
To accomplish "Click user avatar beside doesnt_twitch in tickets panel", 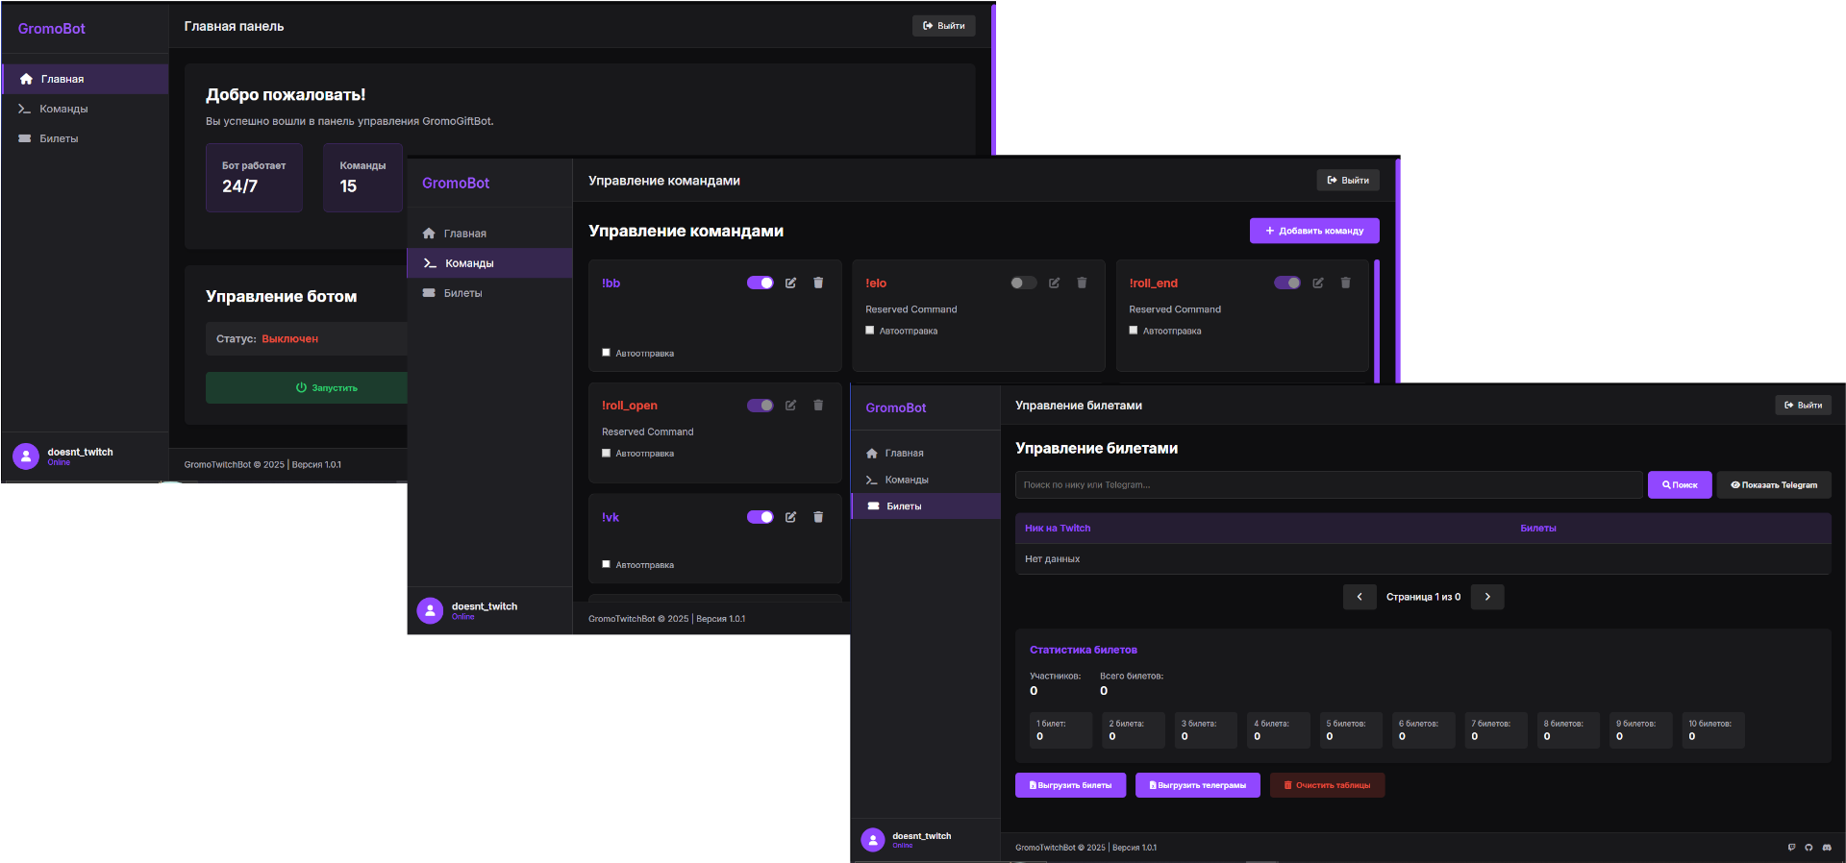I will [873, 840].
